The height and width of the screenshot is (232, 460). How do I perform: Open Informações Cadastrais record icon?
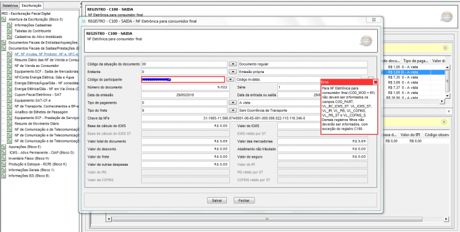pyautogui.click(x=9, y=25)
